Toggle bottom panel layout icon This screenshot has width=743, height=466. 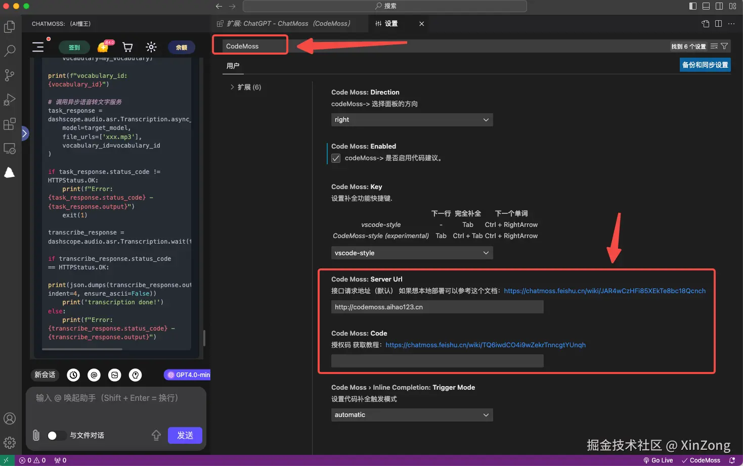point(706,6)
